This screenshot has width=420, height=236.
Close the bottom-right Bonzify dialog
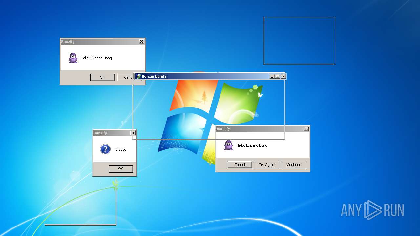point(306,129)
